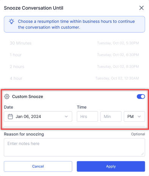Click the notes textarea resize handle
This screenshot has width=149, height=176.
143,154
